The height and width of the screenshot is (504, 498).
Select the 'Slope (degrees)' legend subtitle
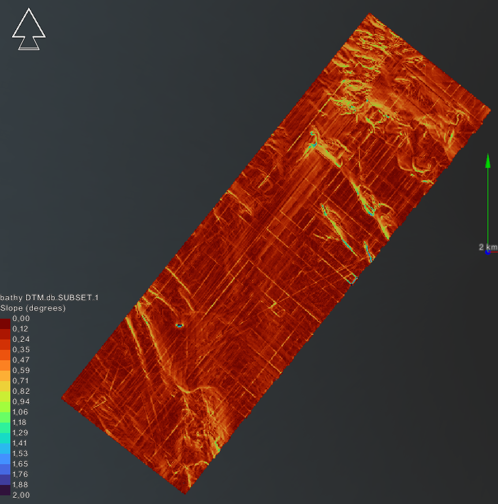coord(33,308)
